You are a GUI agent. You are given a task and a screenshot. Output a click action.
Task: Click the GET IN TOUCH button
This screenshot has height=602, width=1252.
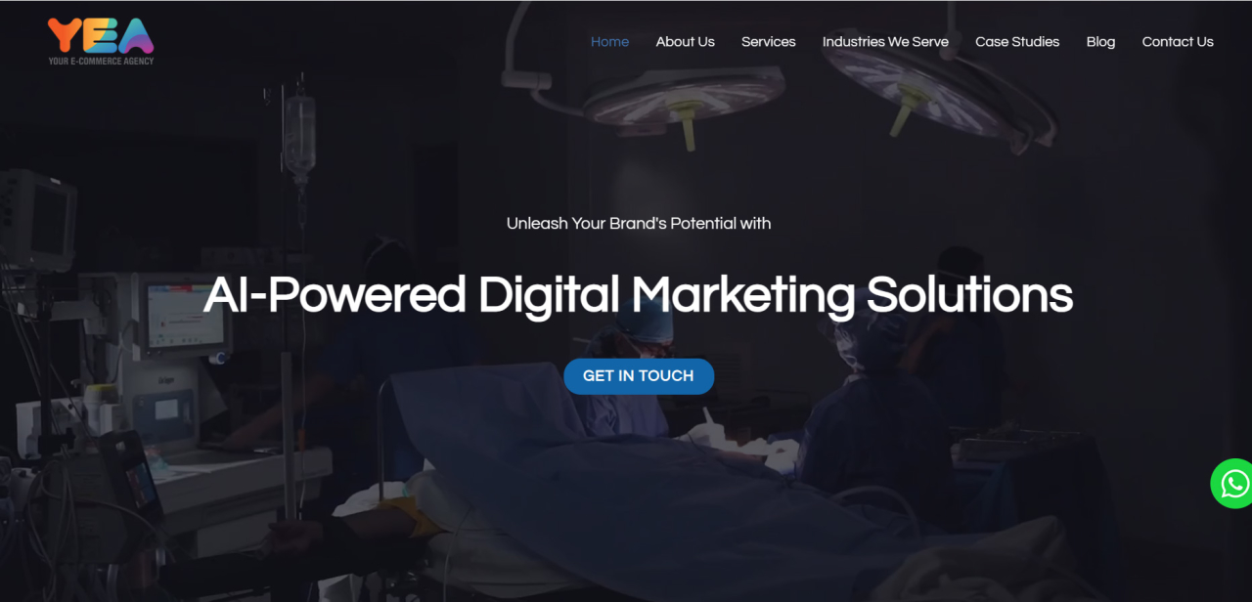coord(639,376)
